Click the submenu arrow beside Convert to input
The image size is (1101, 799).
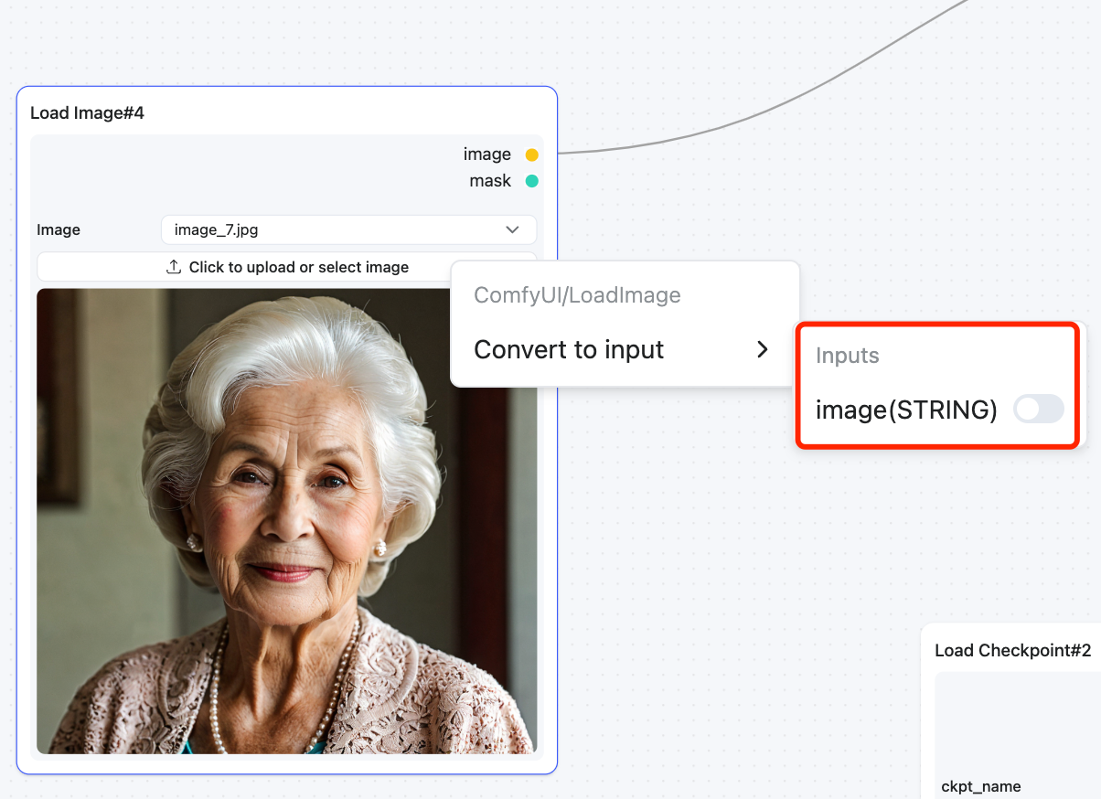(x=763, y=349)
